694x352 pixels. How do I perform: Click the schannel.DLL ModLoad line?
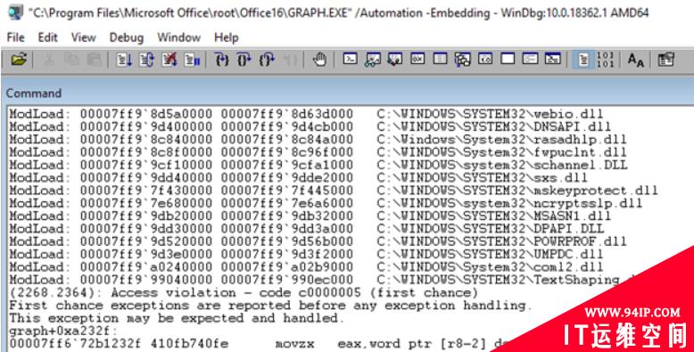[x=318, y=166]
